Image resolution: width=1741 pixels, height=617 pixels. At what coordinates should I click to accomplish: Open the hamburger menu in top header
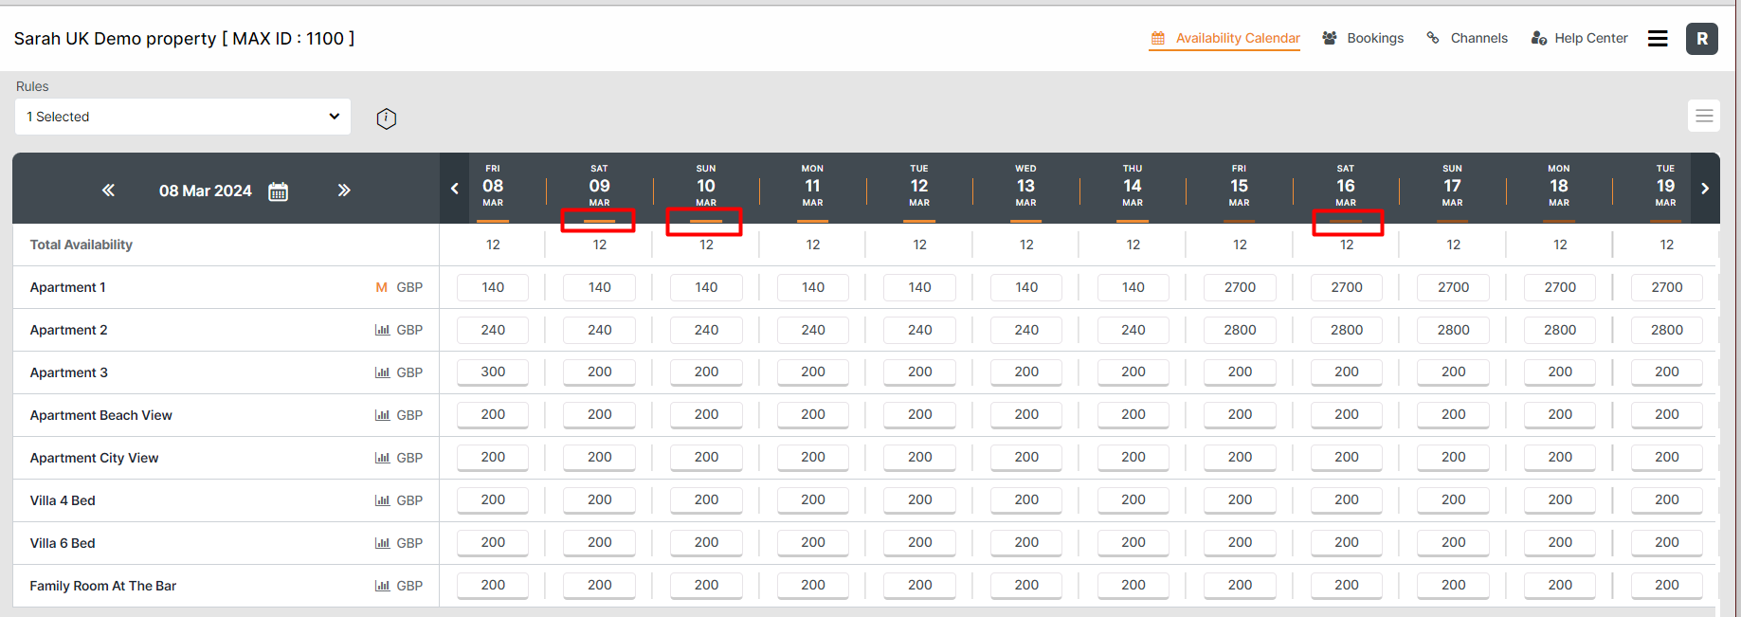pos(1658,39)
